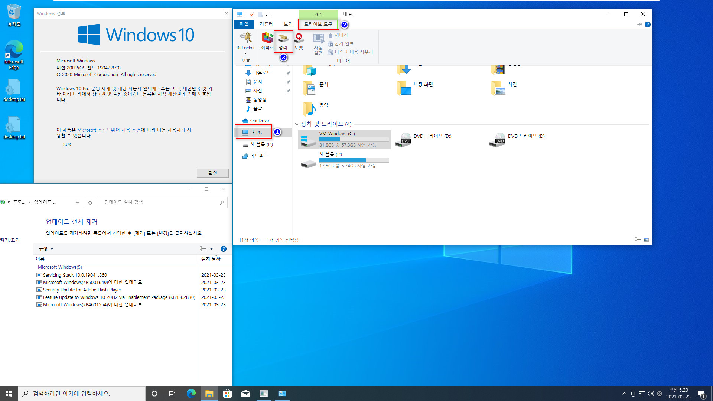This screenshot has height=401, width=713.
Task: Switch to details view via status bar icon
Action: pos(638,240)
